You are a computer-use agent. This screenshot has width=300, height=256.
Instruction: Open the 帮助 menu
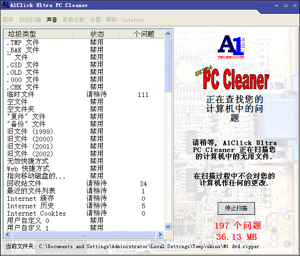pyautogui.click(x=111, y=20)
